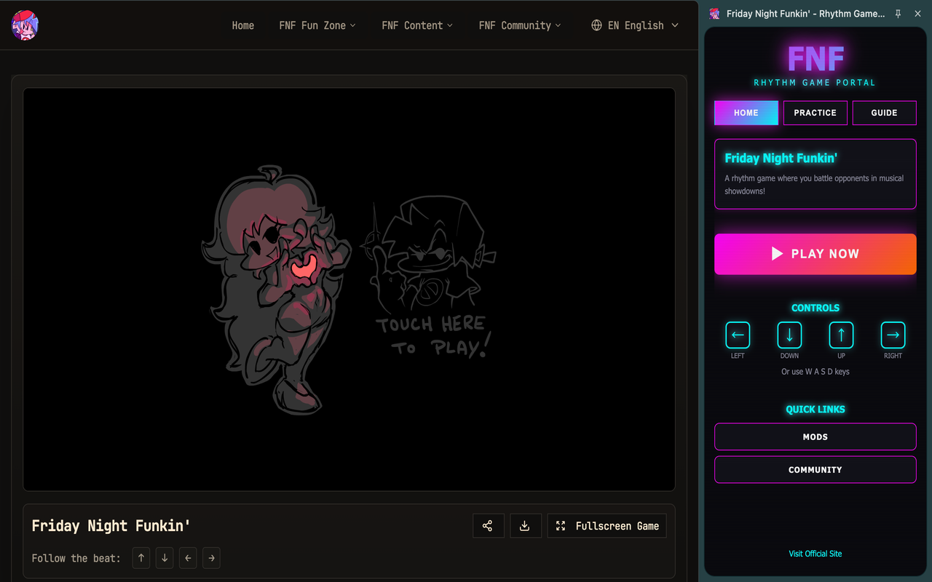
Task: Click the QUICK LINKS section heading
Action: pos(815,410)
